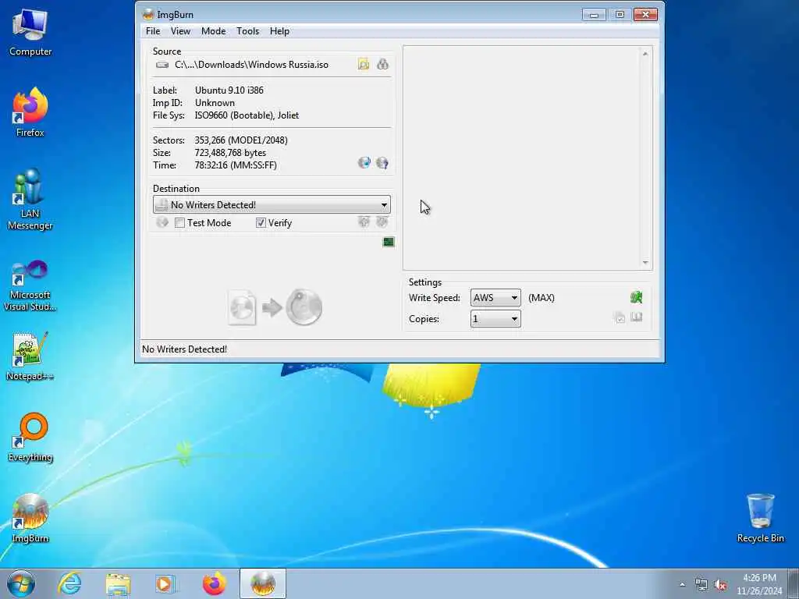Image resolution: width=799 pixels, height=599 pixels.
Task: Open Notepad++ desktop shortcut
Action: pos(30,356)
